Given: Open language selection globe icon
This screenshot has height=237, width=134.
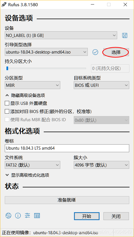Looking at the screenshot, I should pyautogui.click(x=8, y=215).
